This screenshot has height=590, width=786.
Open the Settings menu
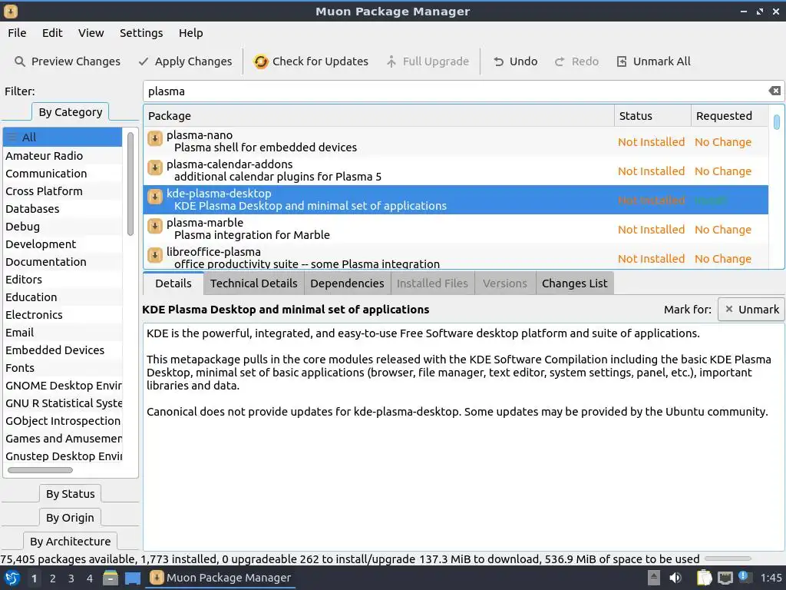click(141, 33)
